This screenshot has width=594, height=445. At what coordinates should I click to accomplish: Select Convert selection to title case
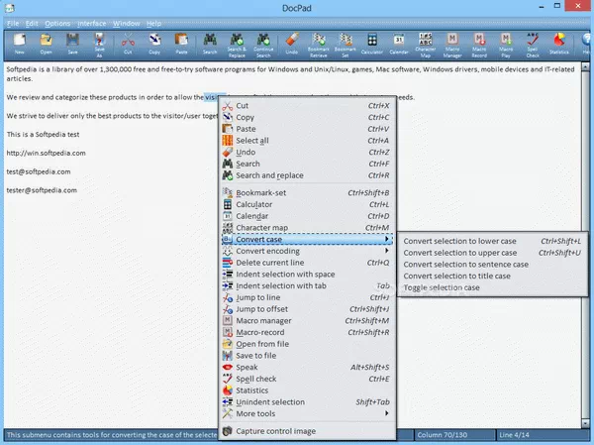click(457, 276)
